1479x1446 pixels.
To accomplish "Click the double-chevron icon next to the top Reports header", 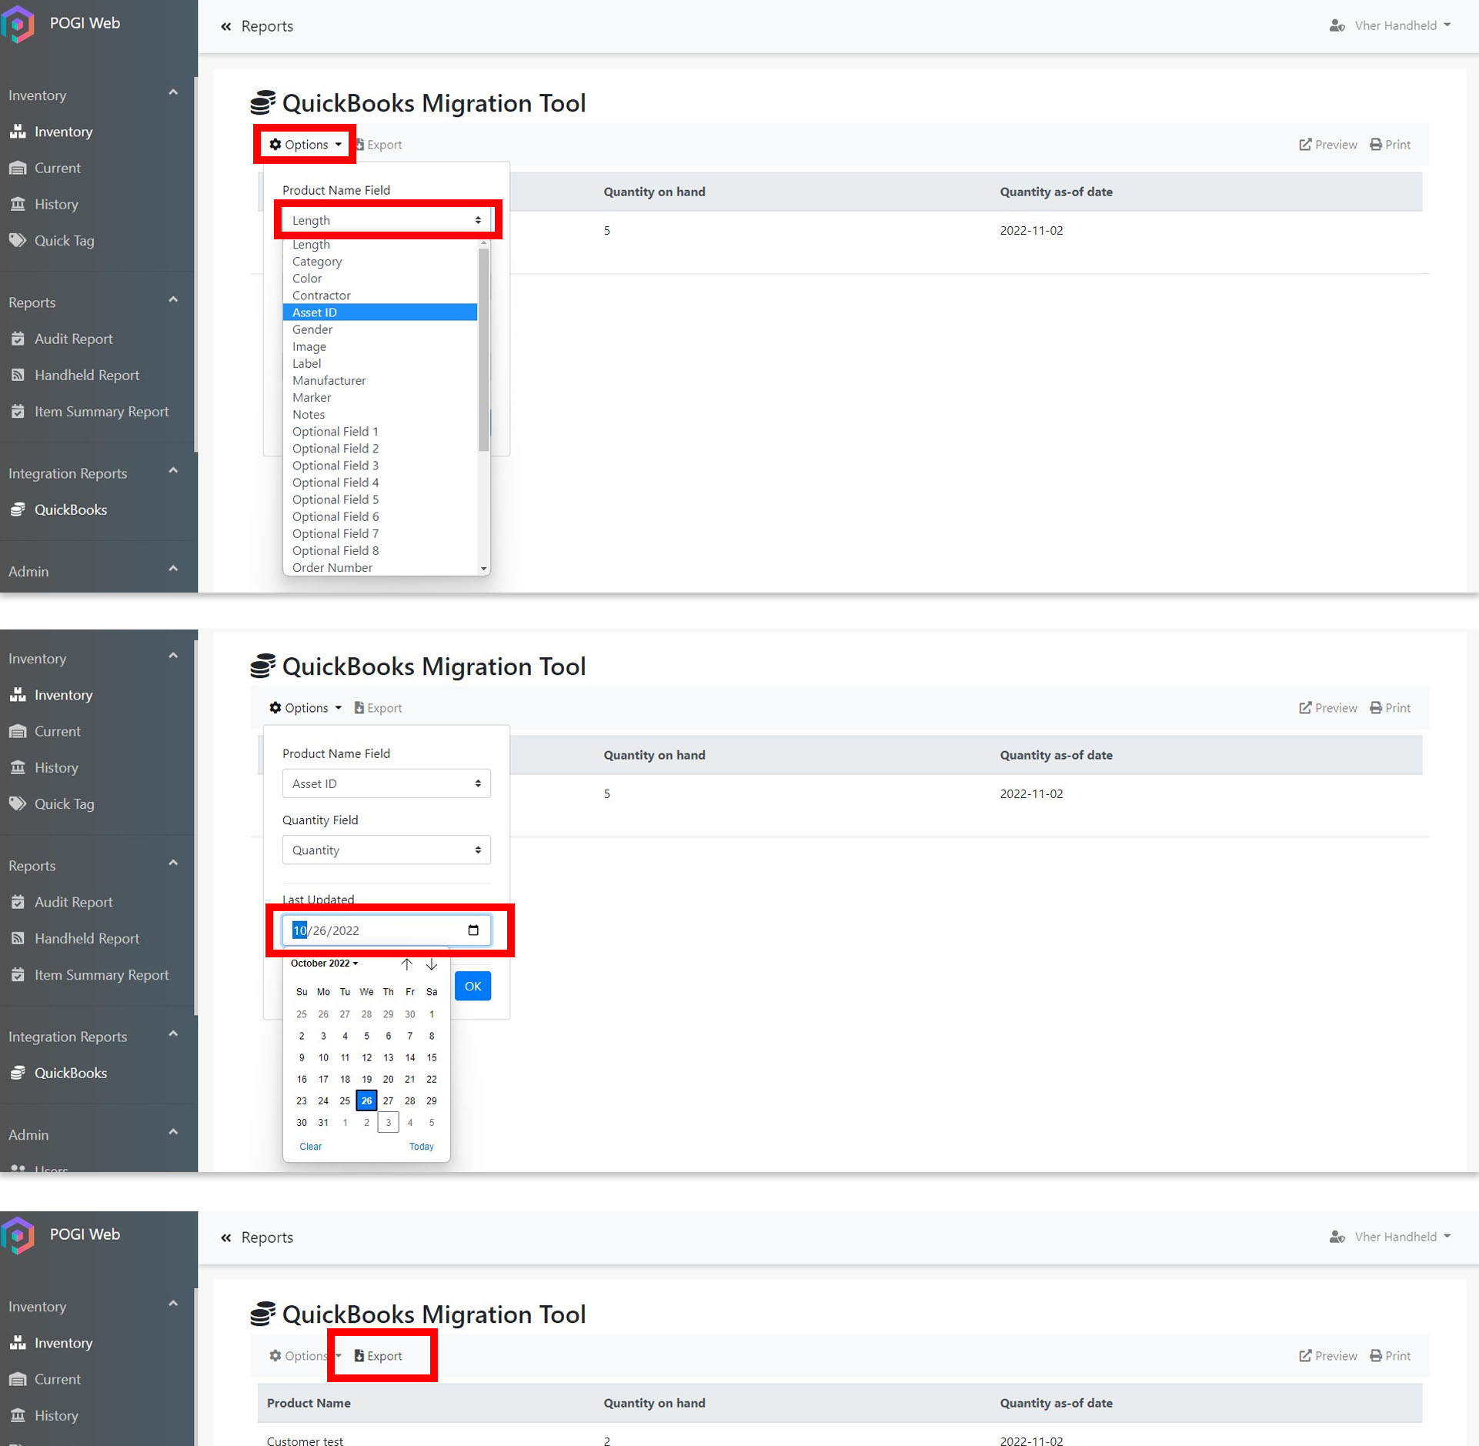I will pos(225,27).
